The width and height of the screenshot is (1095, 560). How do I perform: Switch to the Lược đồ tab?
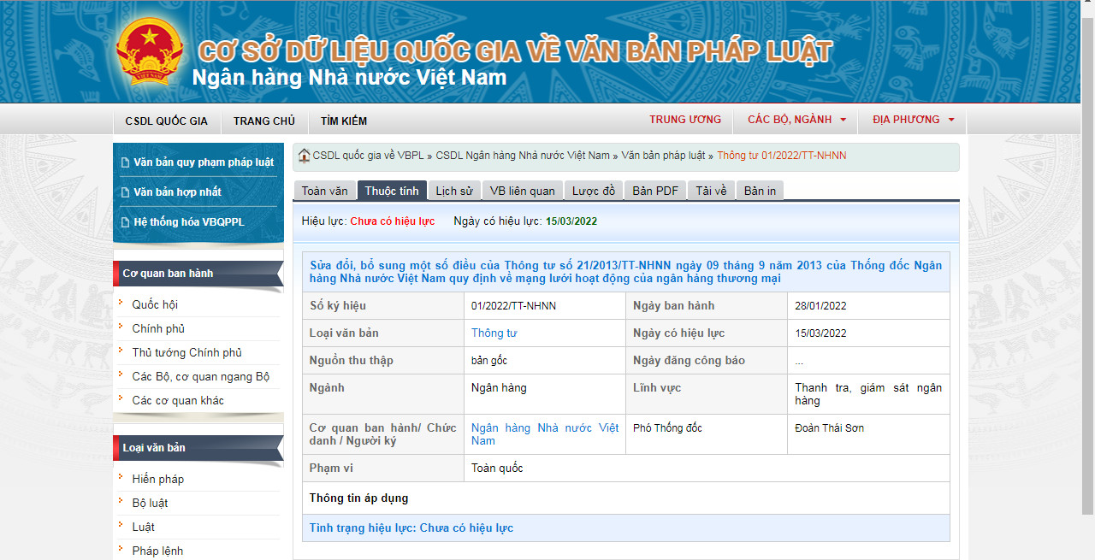click(x=594, y=191)
